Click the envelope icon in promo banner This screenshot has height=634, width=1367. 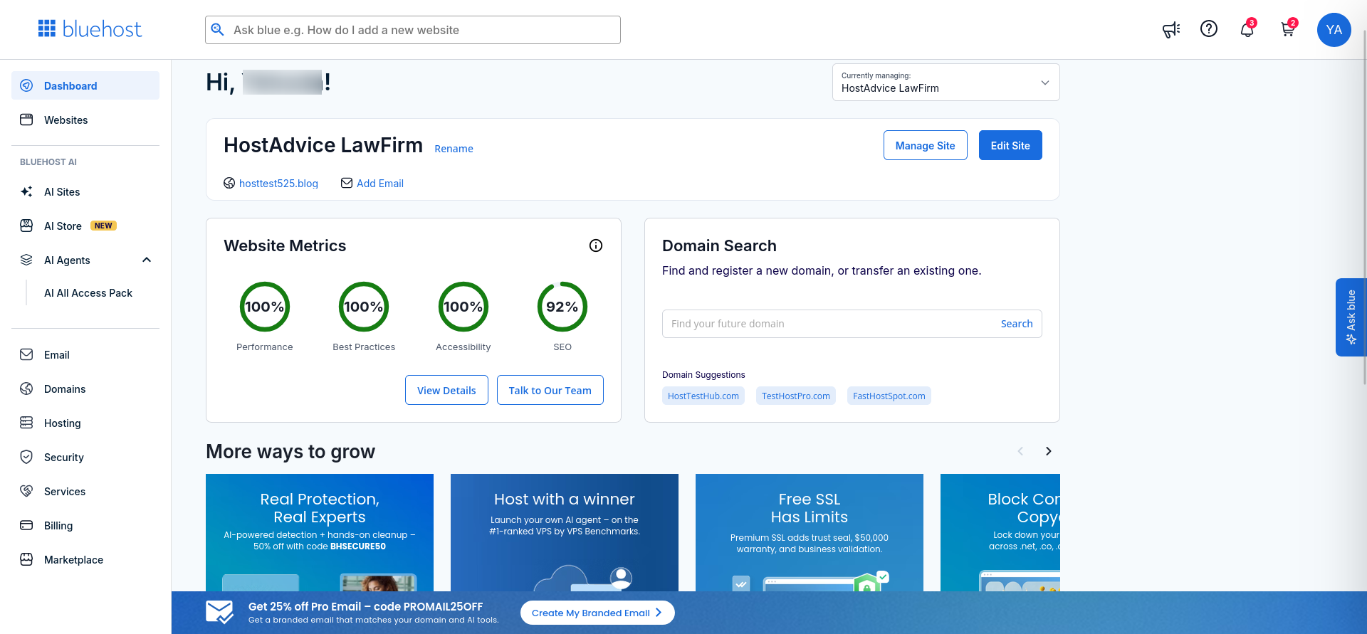pyautogui.click(x=219, y=612)
